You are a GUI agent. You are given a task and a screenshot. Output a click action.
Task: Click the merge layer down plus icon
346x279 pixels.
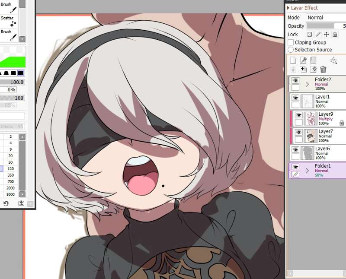click(x=303, y=69)
